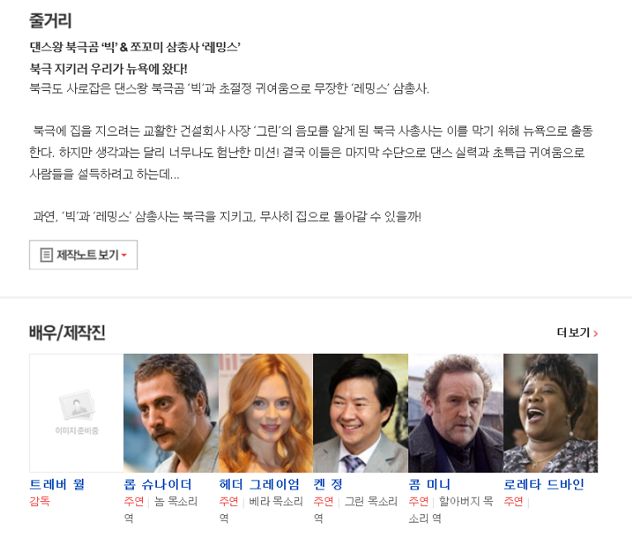Click the red arrow beside 제작노트 보기

pos(124,255)
